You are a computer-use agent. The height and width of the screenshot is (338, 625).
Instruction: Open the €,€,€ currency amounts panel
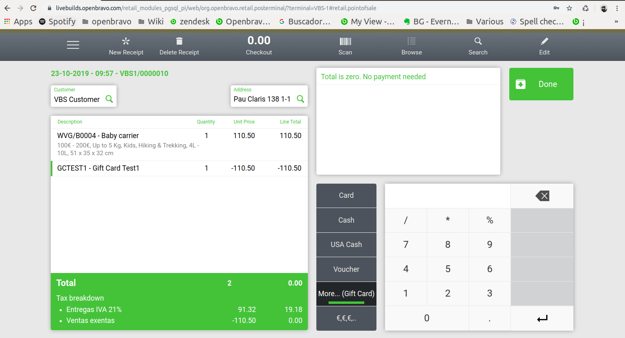(x=346, y=318)
